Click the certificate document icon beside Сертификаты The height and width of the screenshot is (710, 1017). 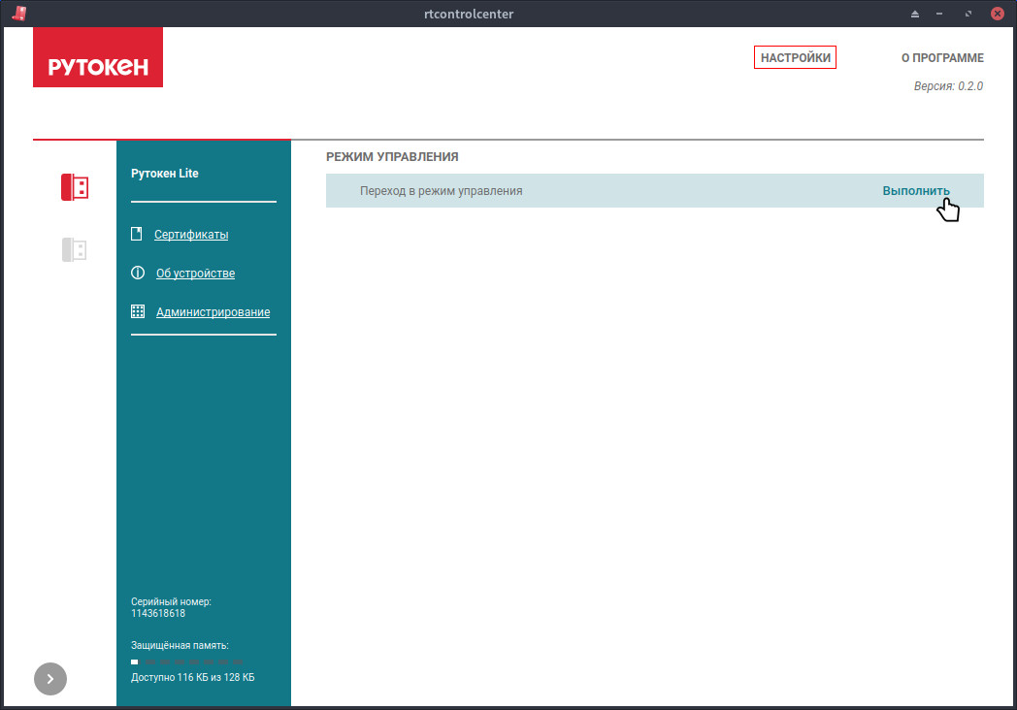136,234
